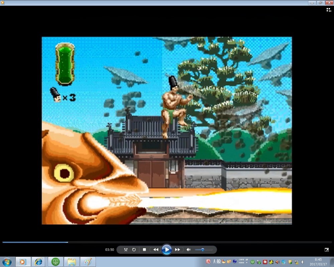This screenshot has height=267, width=334.
Task: Mute the player's sound with speaker icon
Action: (x=188, y=250)
